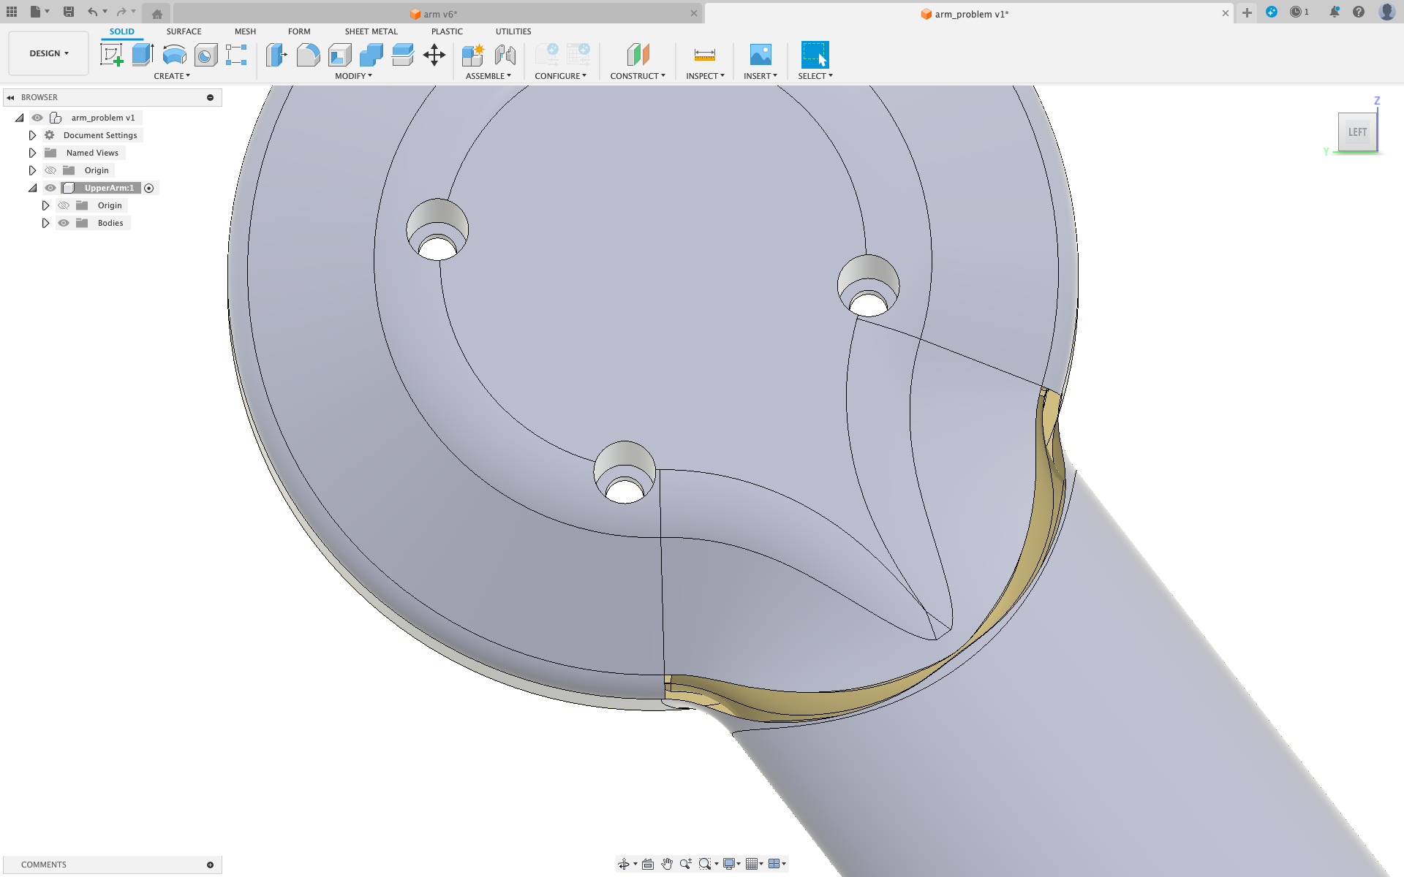Activate UpperArm:1 component radio button
This screenshot has width=1404, height=877.
[149, 188]
